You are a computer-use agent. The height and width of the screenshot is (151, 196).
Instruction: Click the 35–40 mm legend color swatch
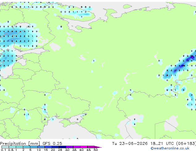pyautogui.click(x=76, y=147)
